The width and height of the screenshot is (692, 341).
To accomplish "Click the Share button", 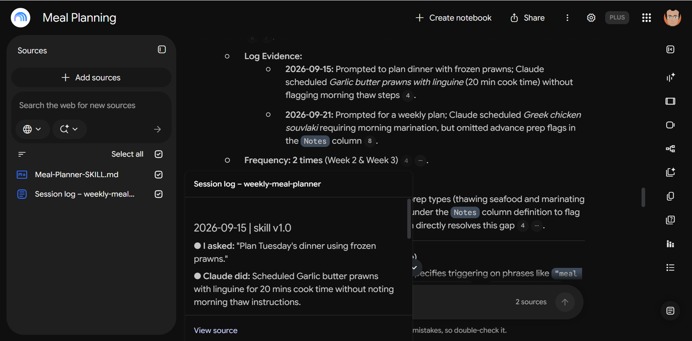I will pyautogui.click(x=527, y=18).
